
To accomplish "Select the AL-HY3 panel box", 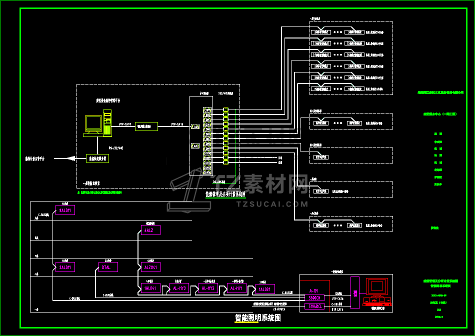I will (179, 288).
